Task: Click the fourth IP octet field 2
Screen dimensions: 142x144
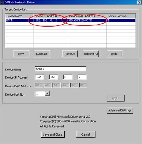Action: 82,77
